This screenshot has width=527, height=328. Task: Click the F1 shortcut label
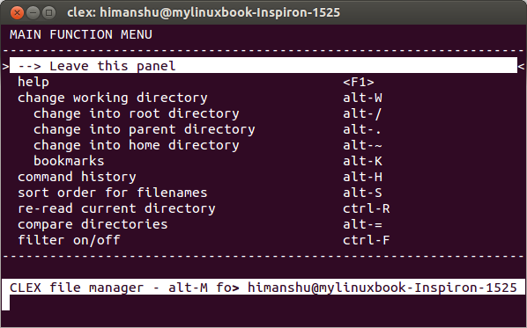click(359, 82)
